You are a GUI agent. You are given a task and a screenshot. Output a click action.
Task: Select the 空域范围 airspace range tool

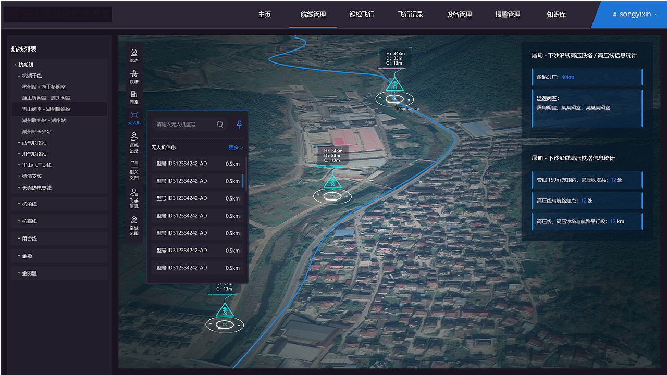(x=134, y=227)
